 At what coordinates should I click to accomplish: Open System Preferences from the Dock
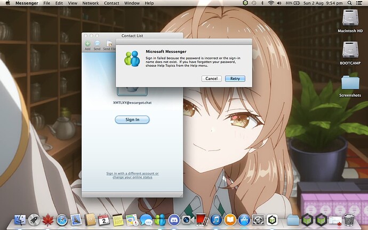click(258, 220)
